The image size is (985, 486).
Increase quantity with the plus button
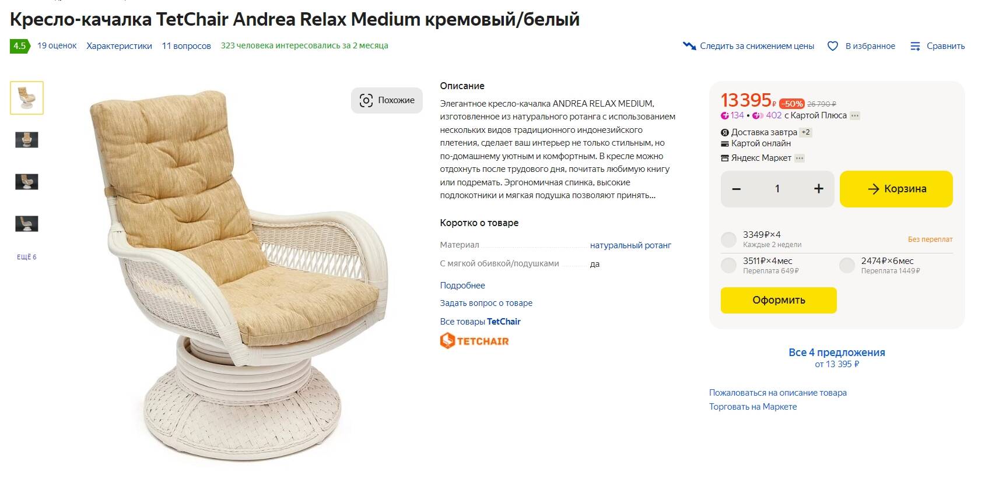818,189
